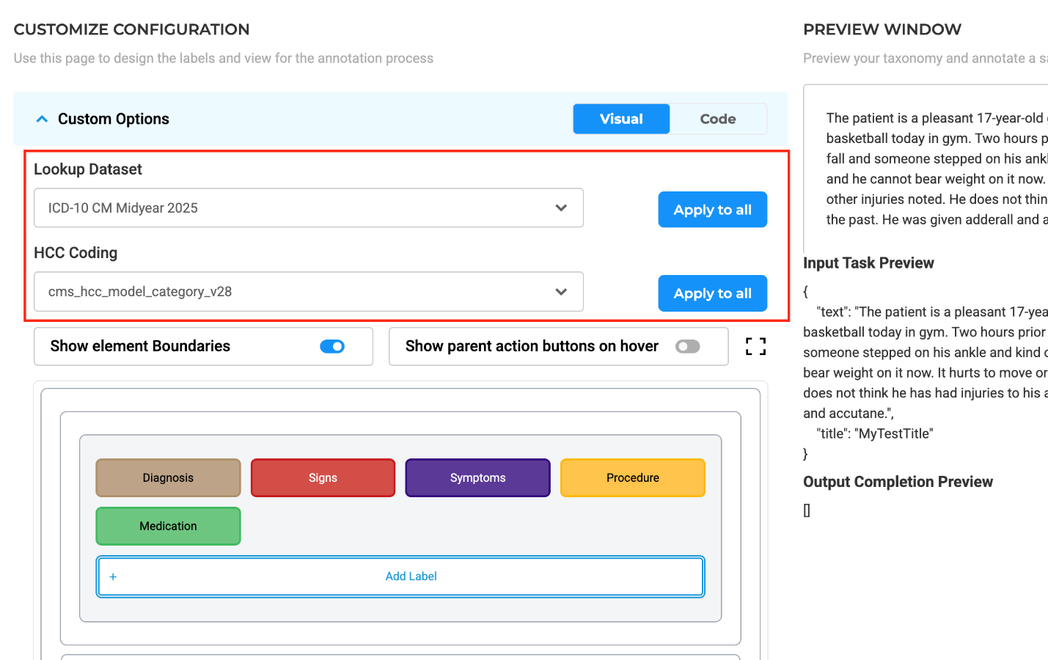Select the tan Diagnosis label
The width and height of the screenshot is (1048, 660).
(x=168, y=478)
